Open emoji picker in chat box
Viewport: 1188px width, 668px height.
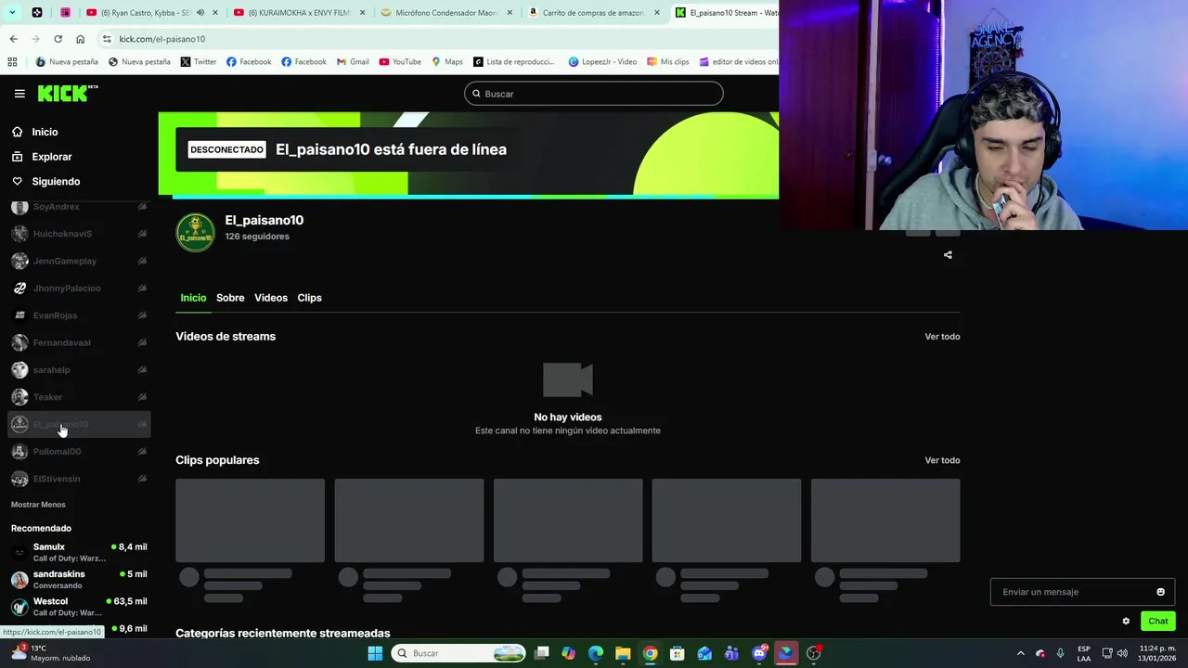click(x=1160, y=592)
